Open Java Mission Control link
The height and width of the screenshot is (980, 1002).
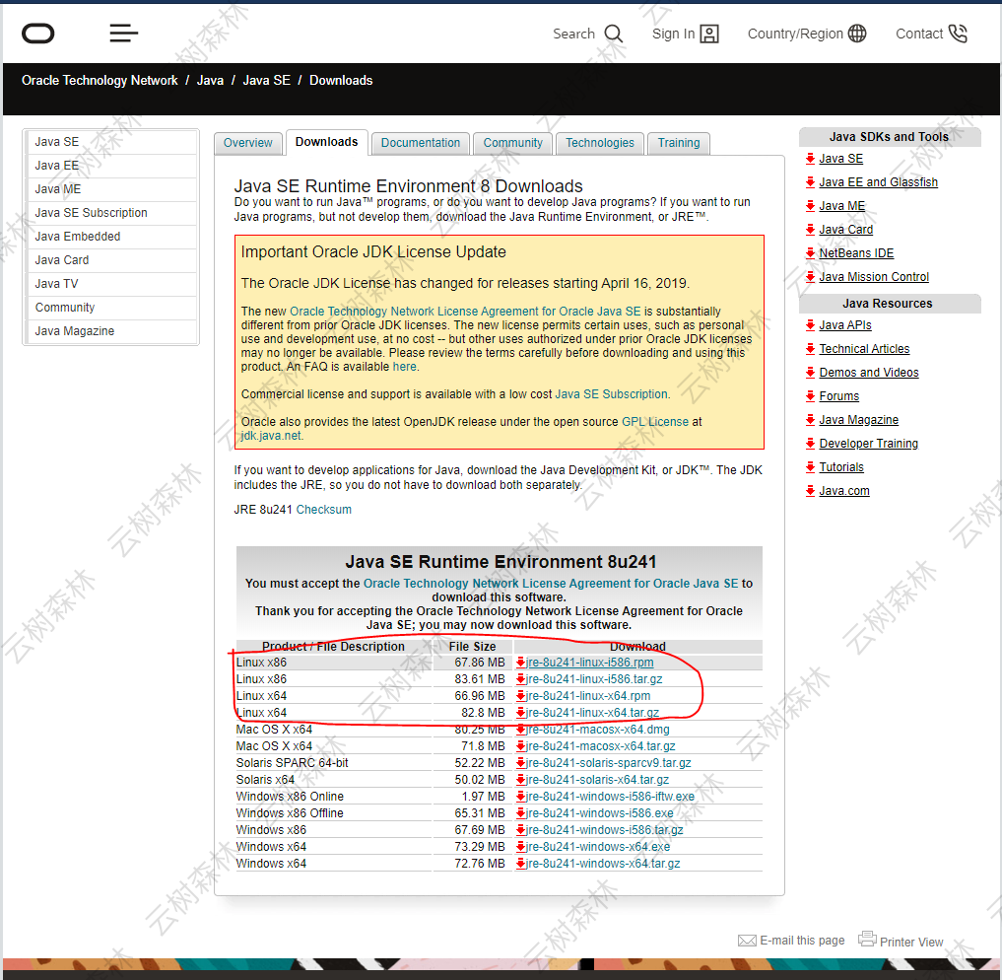click(x=874, y=277)
